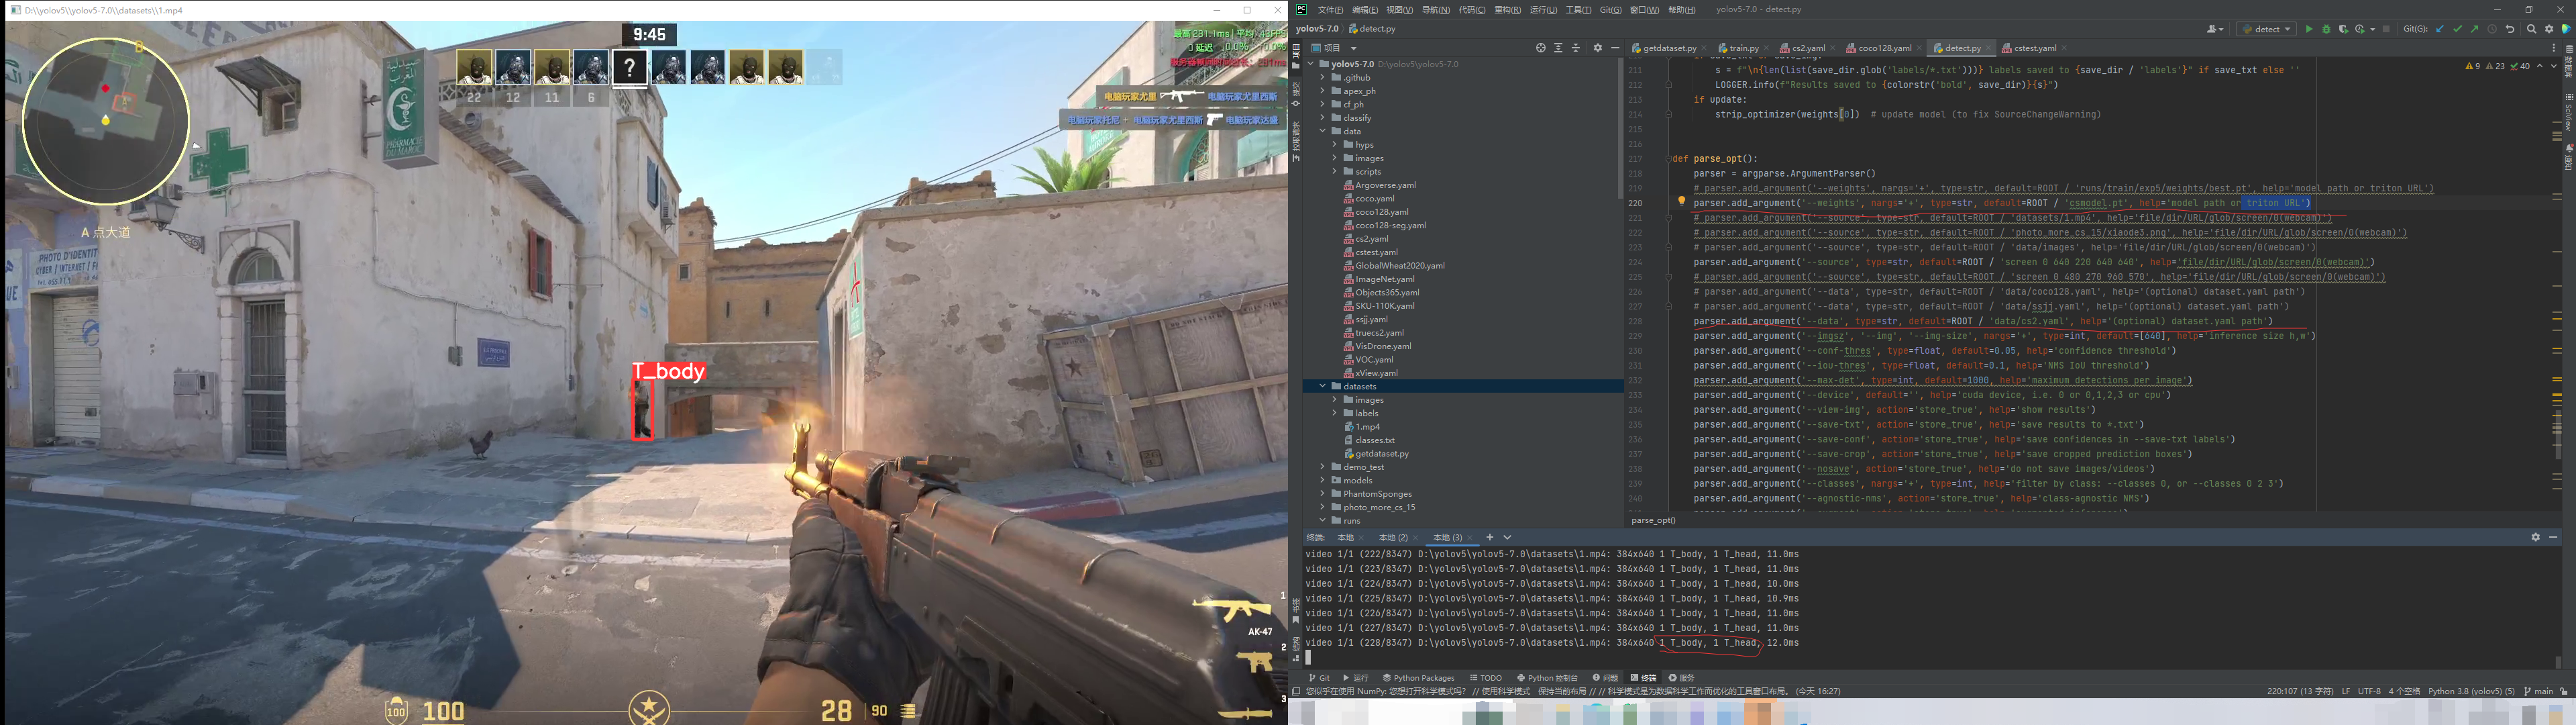The width and height of the screenshot is (2576, 725).
Task: Open editor tabs more options kebab icon
Action: (2554, 48)
